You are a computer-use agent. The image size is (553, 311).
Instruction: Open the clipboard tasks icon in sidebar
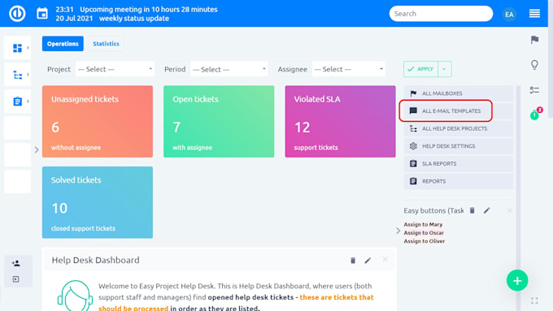[x=17, y=102]
